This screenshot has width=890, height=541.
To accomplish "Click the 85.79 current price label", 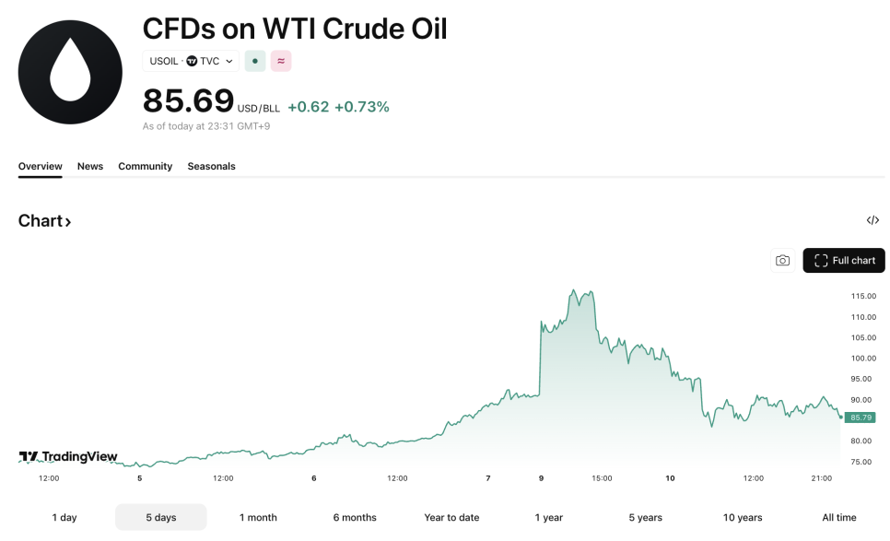I will (x=859, y=418).
